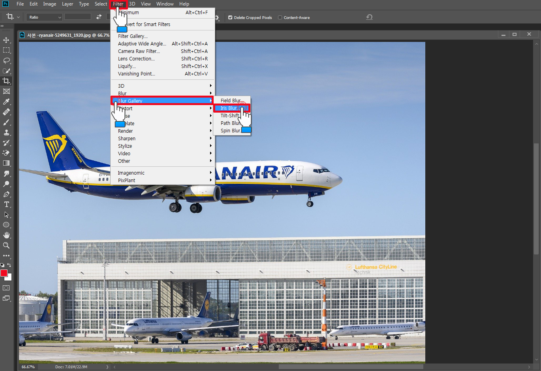Select the Ellipse shape tool
Screen dimensions: 541x371
pos(6,225)
